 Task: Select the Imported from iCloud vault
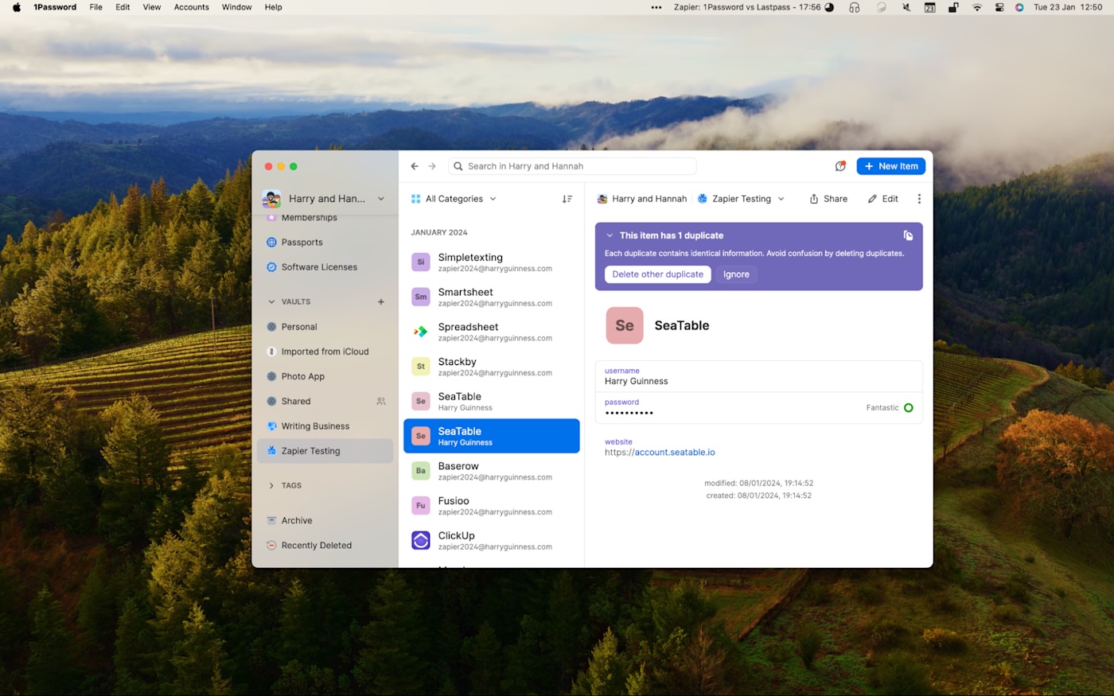coord(325,352)
